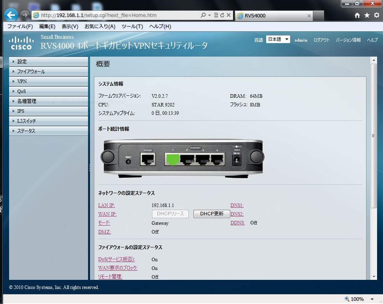The width and height of the screenshot is (383, 304).
Task: Click the page scrollbar up arrow
Action: click(x=374, y=60)
